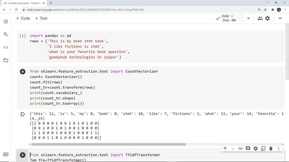Open the command palette at sidebar bottom
The width and height of the screenshot is (289, 162).
pos(6,154)
